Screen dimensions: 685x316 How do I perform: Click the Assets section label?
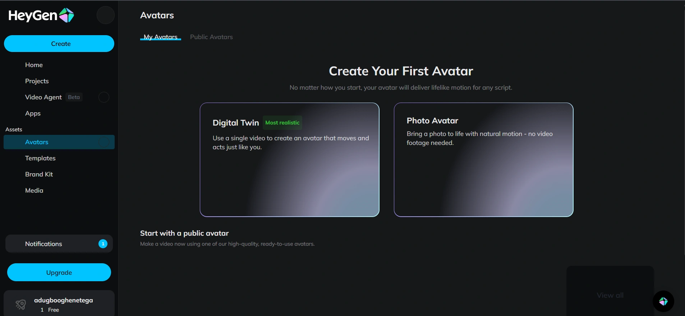14,129
